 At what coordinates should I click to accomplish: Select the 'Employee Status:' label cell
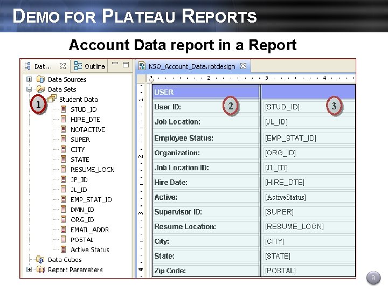click(206, 138)
